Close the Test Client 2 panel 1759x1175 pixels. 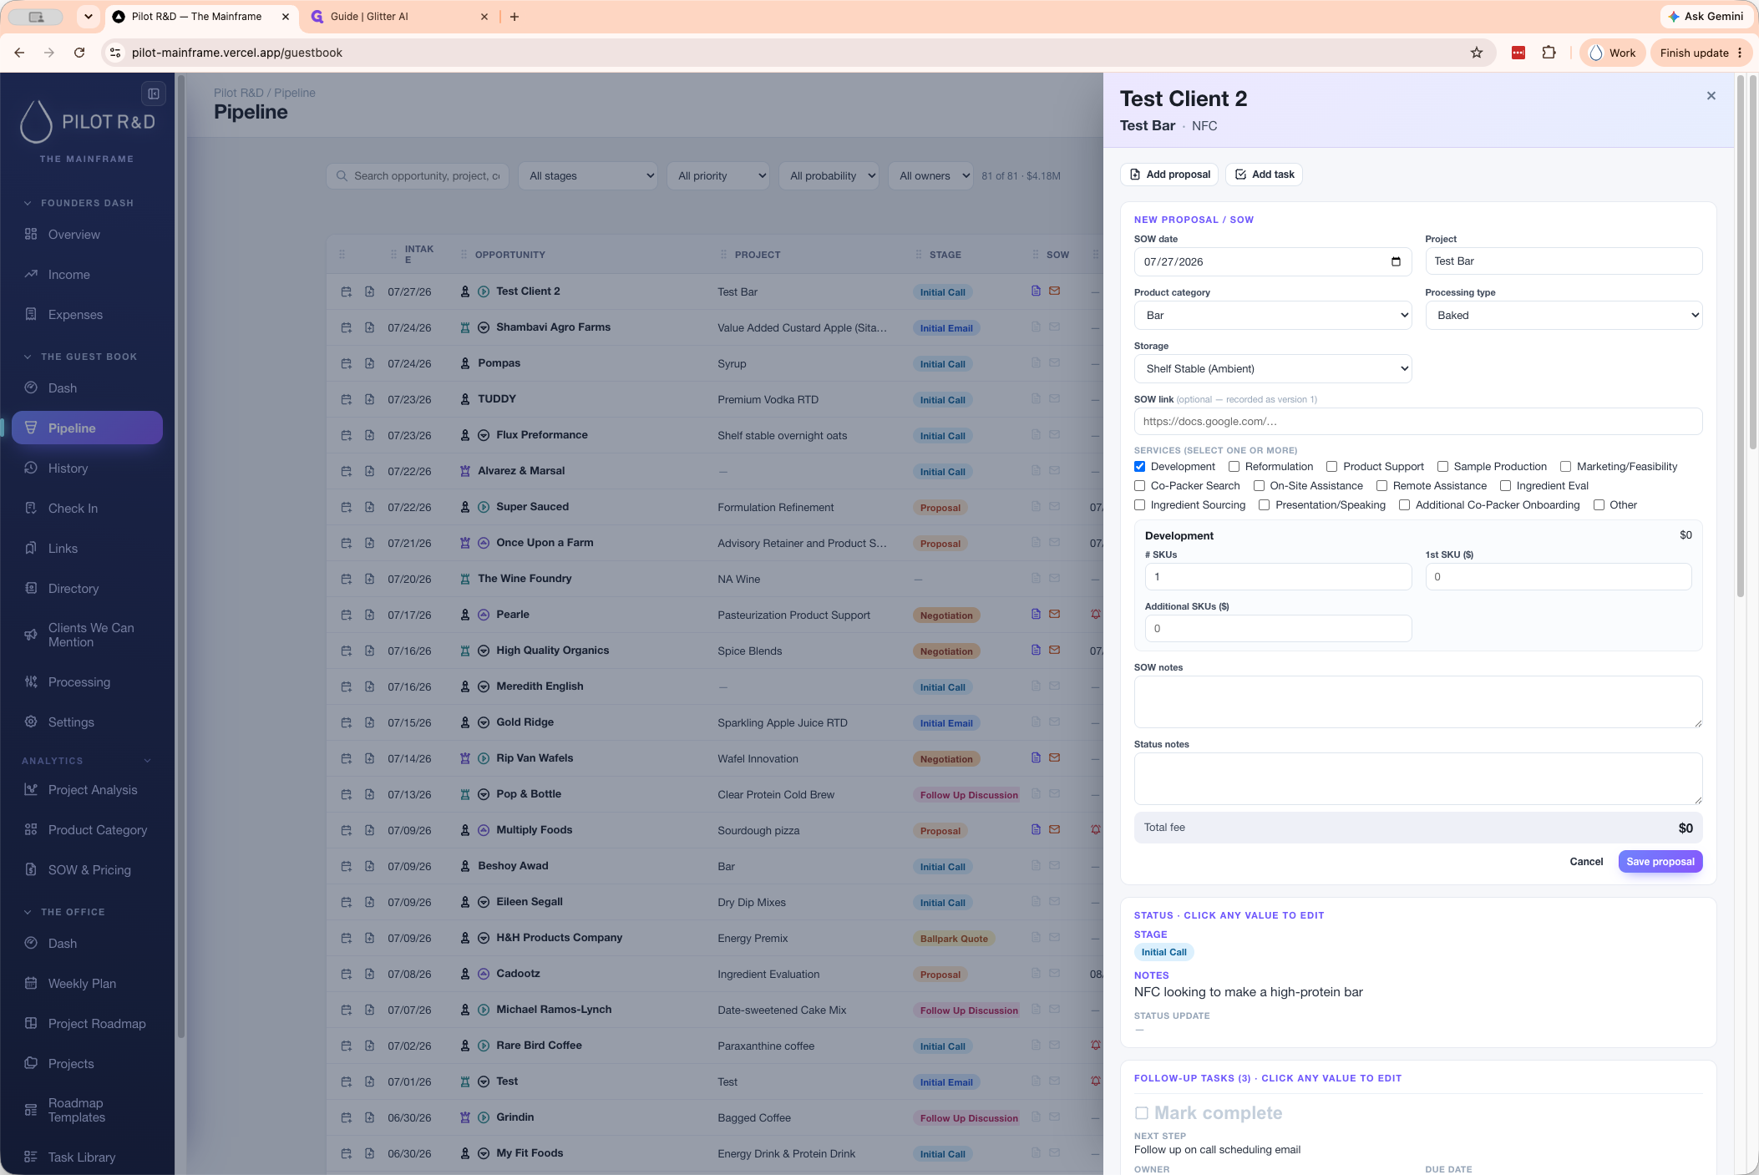click(1711, 96)
